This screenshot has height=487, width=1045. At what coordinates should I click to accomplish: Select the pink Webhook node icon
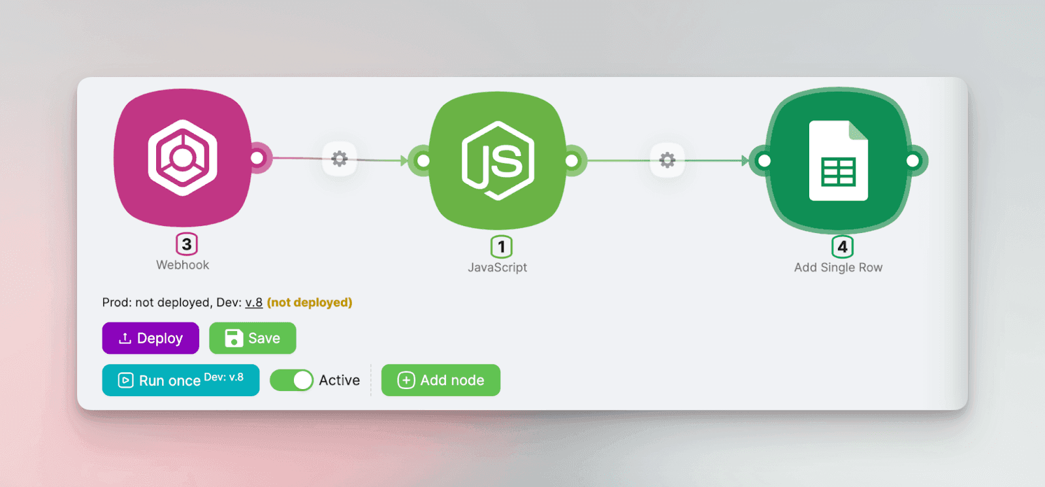(182, 158)
